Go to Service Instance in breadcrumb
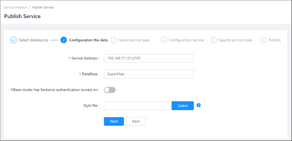The height and width of the screenshot is (141, 292). point(15,7)
